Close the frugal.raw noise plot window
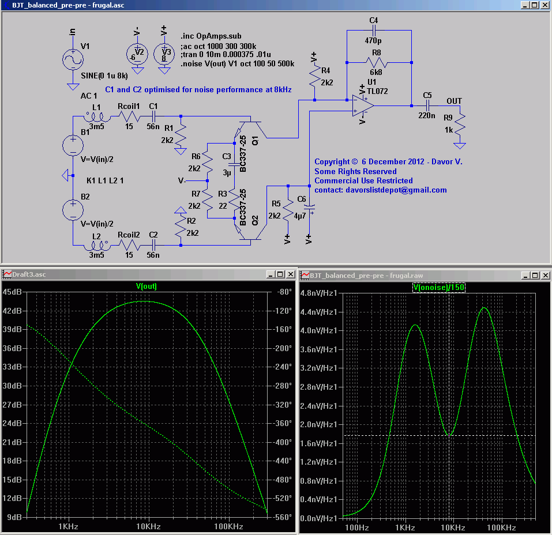The image size is (552, 535). tap(544, 275)
